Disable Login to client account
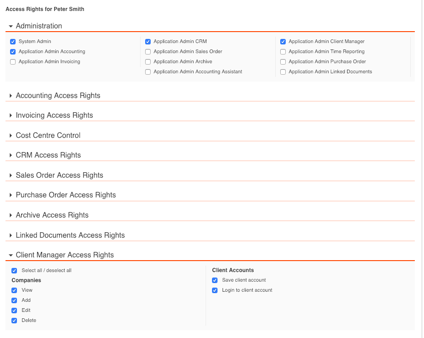The height and width of the screenshot is (338, 424). point(215,290)
